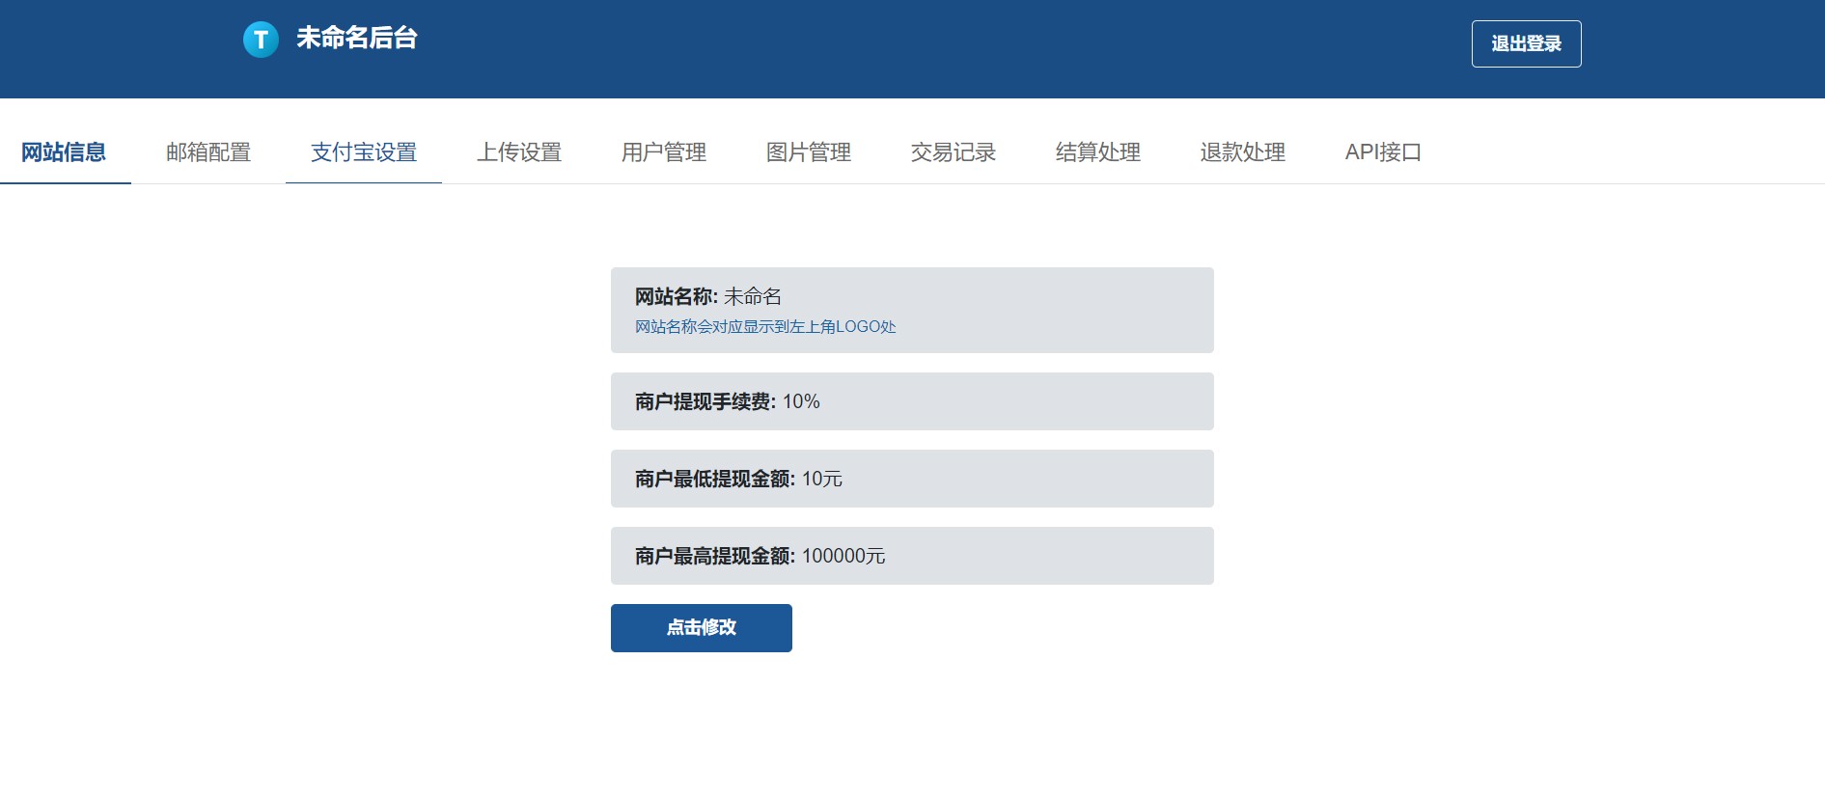Log out via 退出登录 button
The height and width of the screenshot is (797, 1825).
[x=1525, y=43]
